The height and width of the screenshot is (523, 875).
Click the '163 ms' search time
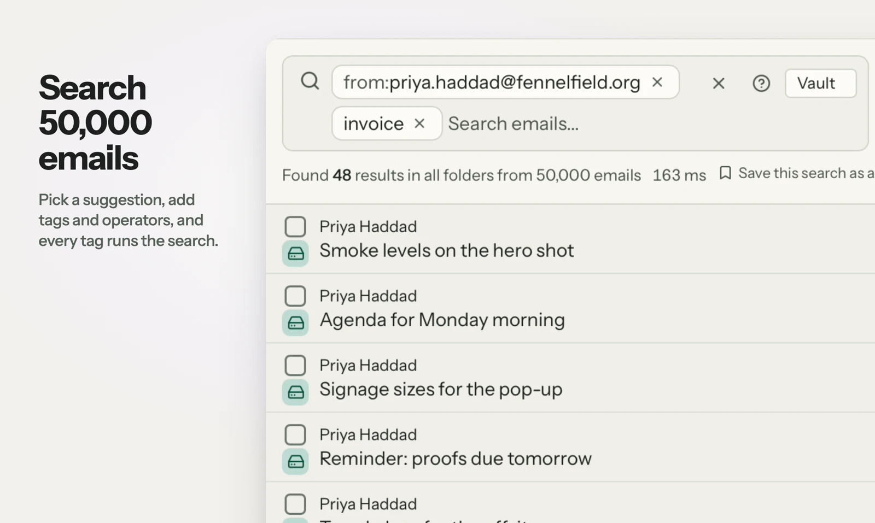click(x=679, y=175)
